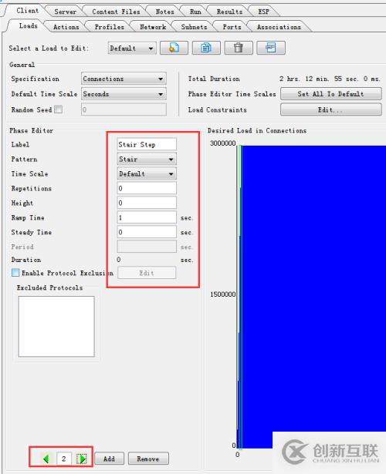
Task: Open the Profiles sub-tab
Action: 109,27
